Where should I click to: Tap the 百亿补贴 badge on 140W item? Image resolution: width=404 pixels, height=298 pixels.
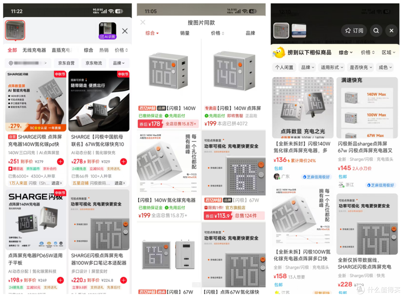(x=147, y=108)
